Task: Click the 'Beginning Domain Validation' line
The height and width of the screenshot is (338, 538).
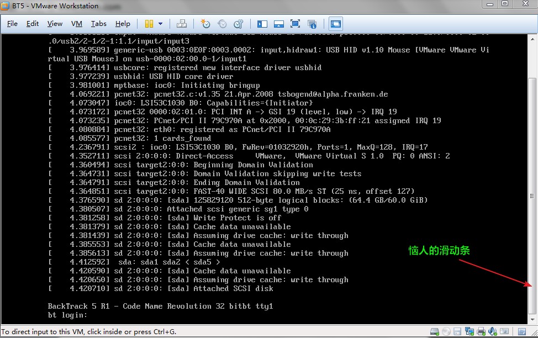Action: click(180, 165)
